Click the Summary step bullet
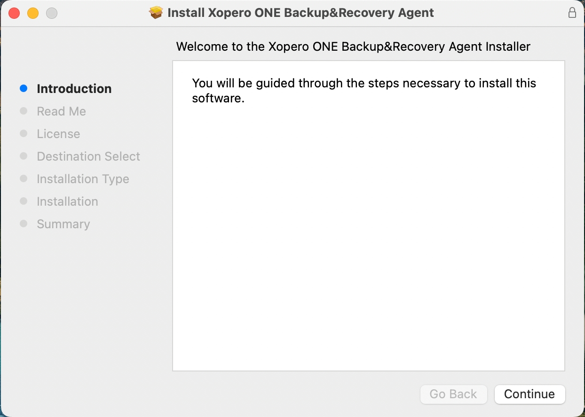Viewport: 585px width, 417px height. (24, 223)
